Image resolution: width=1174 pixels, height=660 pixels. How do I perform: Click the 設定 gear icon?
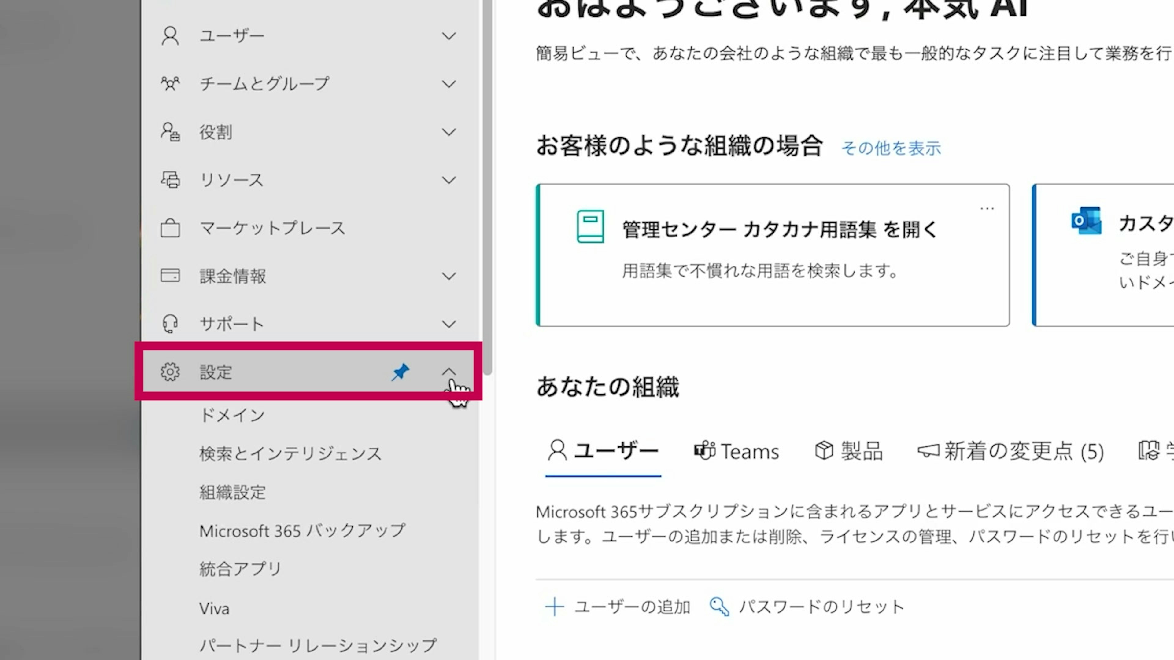point(170,372)
